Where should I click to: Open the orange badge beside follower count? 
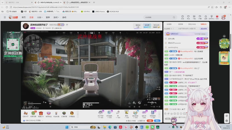pyautogui.click(x=59, y=25)
